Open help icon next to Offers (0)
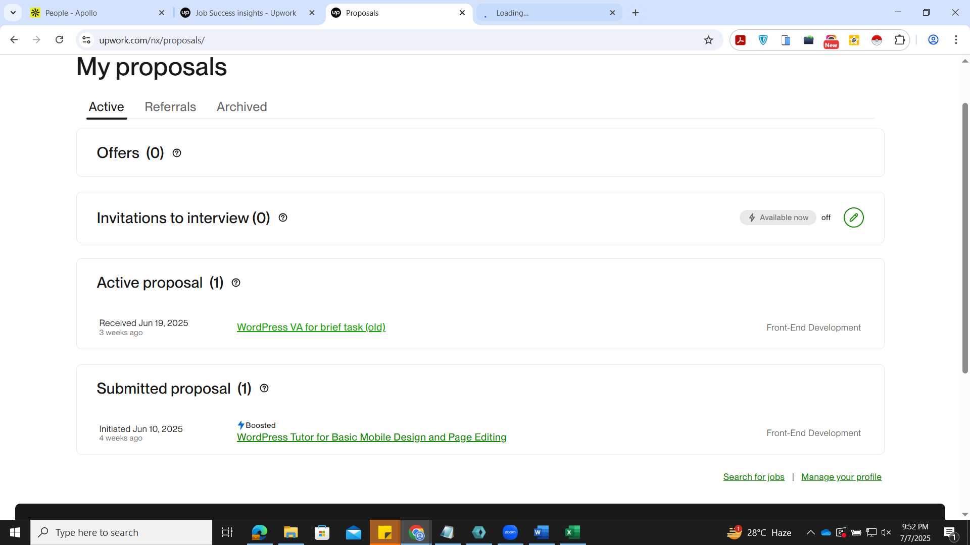Image resolution: width=970 pixels, height=545 pixels. [x=177, y=153]
